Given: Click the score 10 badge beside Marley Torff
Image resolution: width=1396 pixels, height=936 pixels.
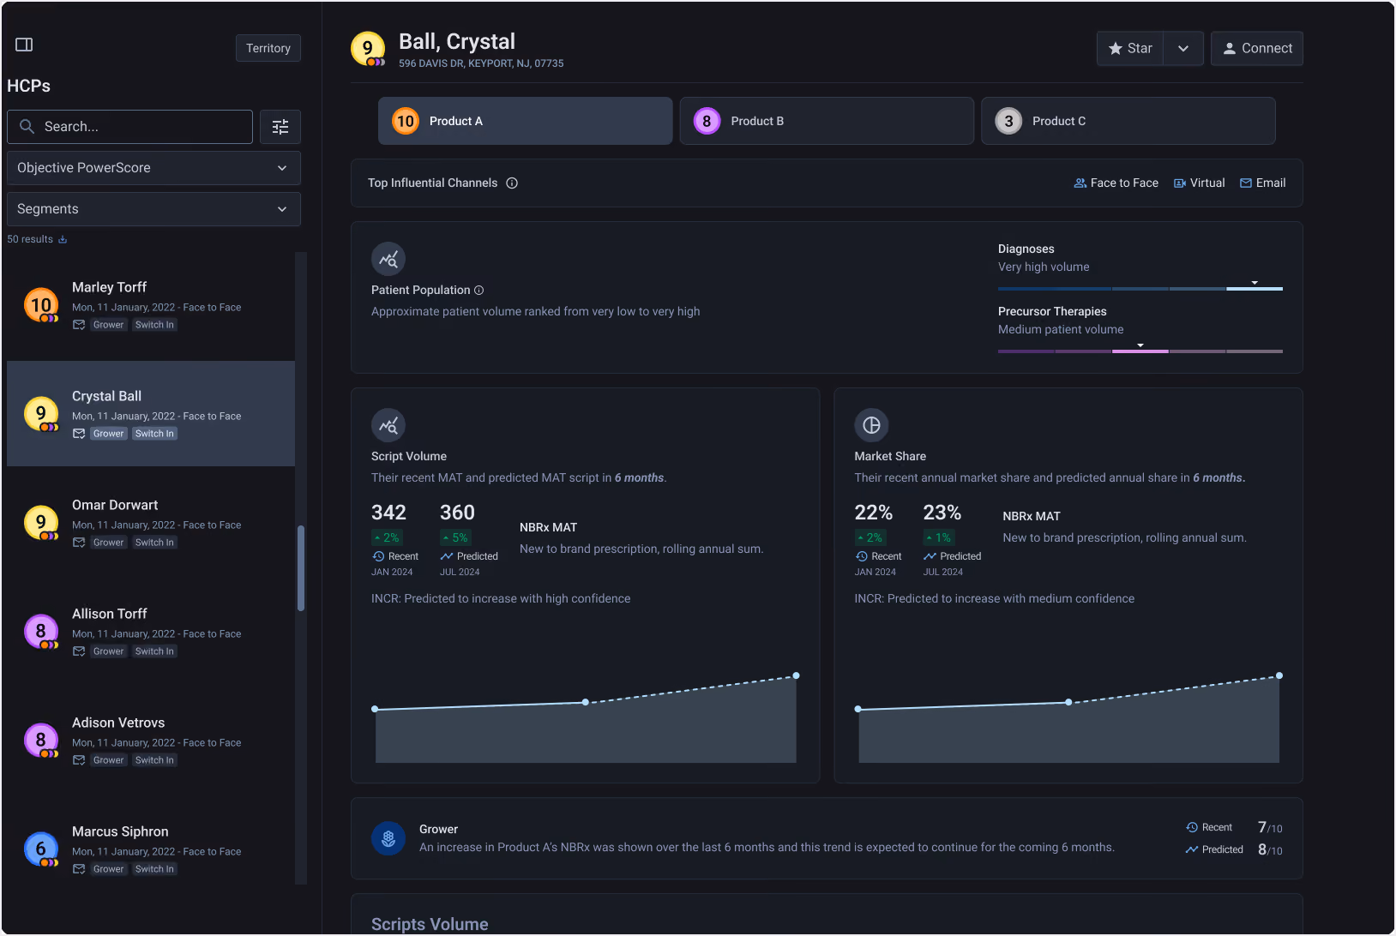Looking at the screenshot, I should [41, 305].
